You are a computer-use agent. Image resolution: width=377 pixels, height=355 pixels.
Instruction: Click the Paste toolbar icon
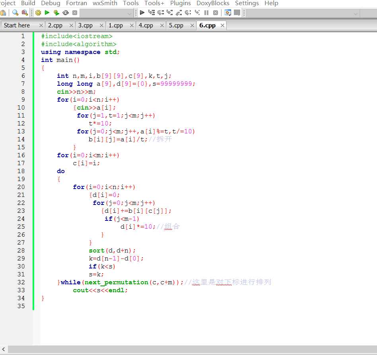(x=3, y=13)
